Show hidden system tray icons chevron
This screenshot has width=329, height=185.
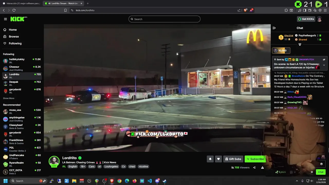297,181
